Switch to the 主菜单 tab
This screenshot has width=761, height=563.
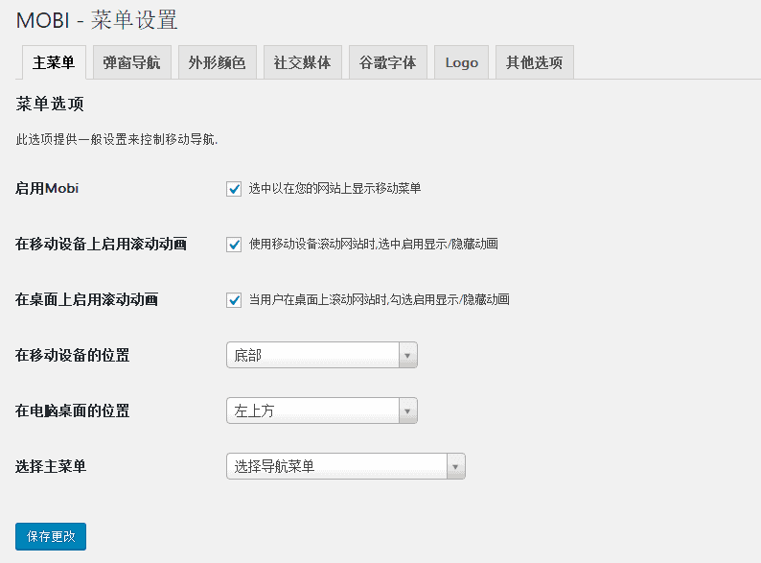pyautogui.click(x=54, y=62)
